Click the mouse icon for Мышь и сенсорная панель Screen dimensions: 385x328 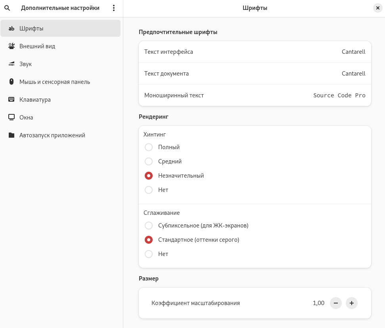click(x=11, y=82)
